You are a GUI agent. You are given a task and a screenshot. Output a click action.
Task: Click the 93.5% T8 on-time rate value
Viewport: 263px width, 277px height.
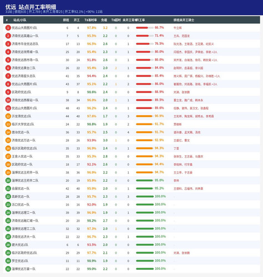click(x=92, y=245)
